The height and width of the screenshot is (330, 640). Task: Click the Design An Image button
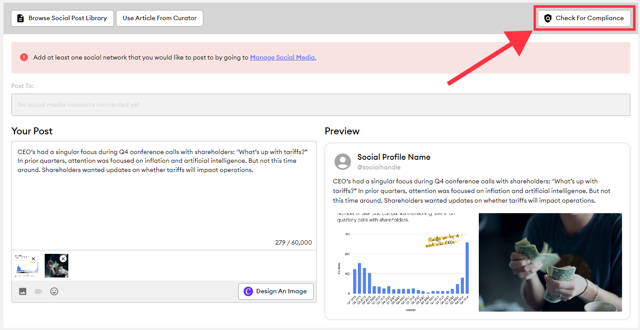(x=276, y=291)
